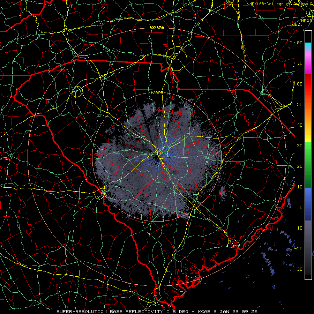Select the 20 value on dBZ scale

[300, 166]
